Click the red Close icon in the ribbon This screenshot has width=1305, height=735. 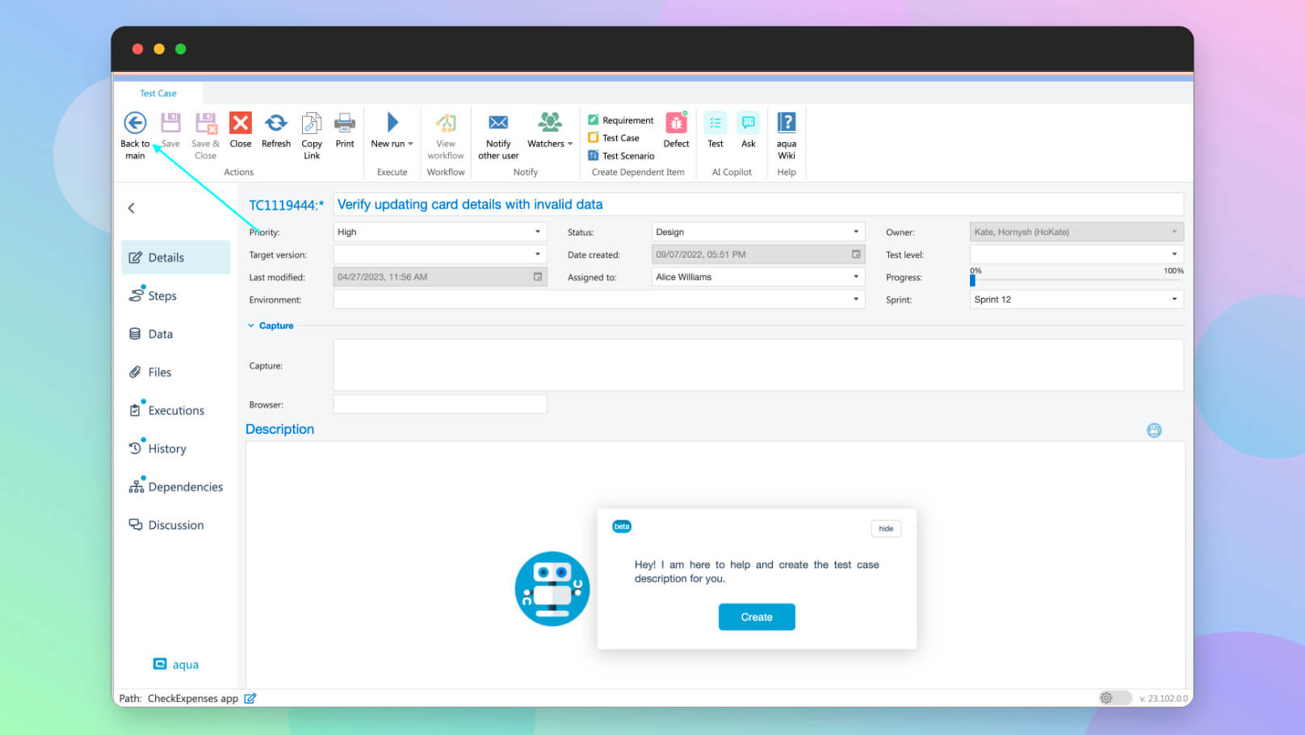(x=241, y=124)
